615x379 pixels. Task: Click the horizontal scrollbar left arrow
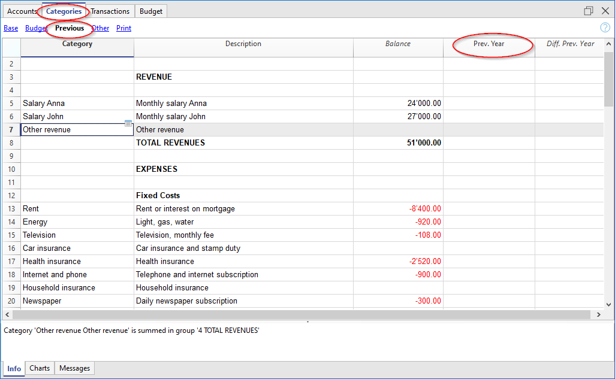(x=7, y=314)
